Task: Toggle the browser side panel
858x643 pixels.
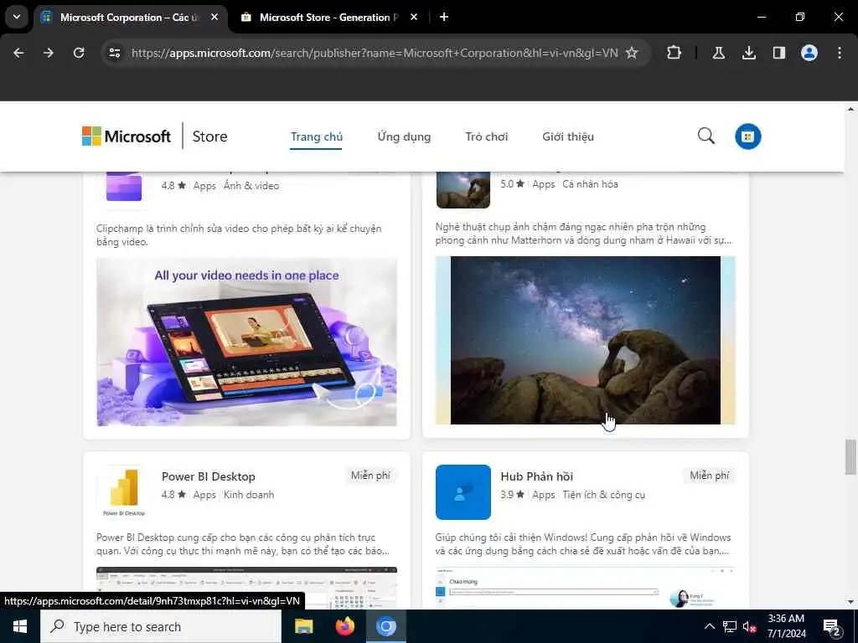Action: tap(778, 53)
